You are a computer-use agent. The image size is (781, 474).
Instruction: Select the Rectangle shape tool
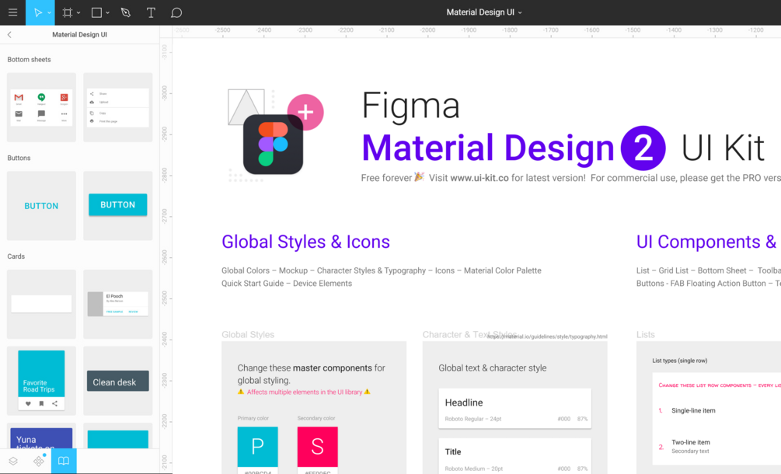[96, 12]
